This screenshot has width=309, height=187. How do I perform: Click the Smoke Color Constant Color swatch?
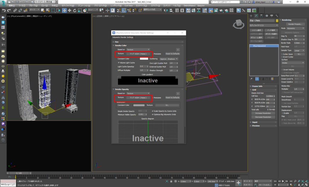(x=144, y=59)
